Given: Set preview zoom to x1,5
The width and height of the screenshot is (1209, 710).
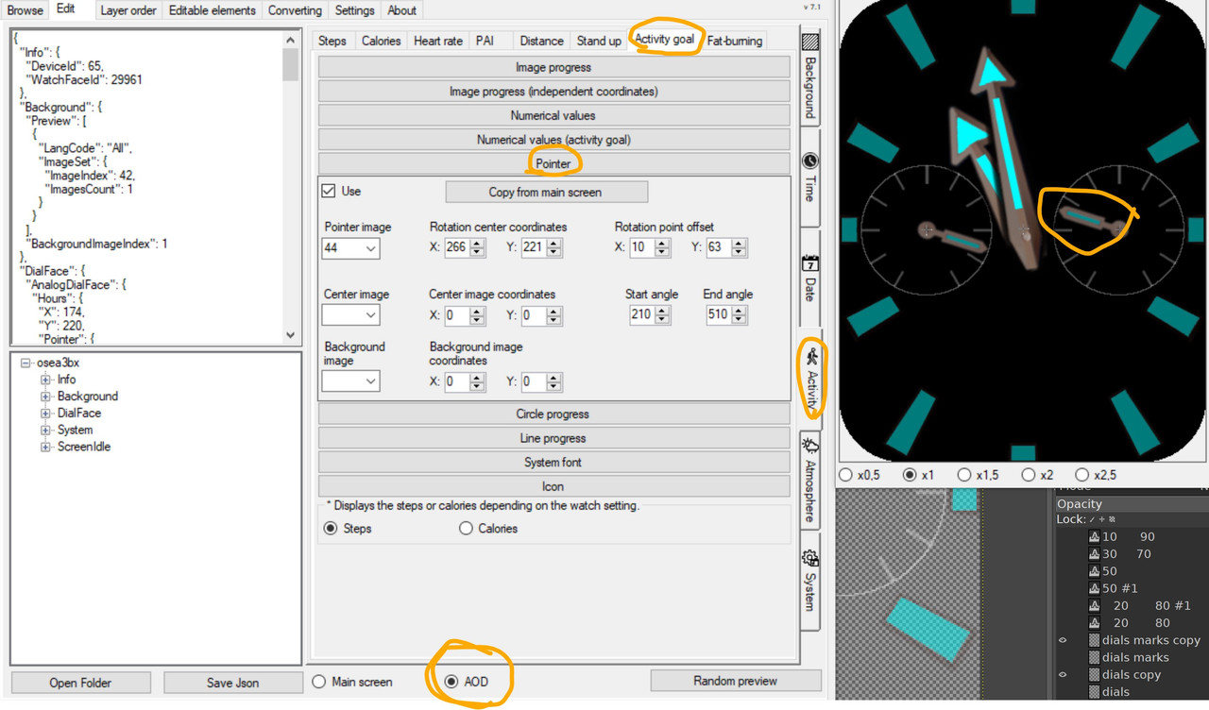Looking at the screenshot, I should pyautogui.click(x=964, y=475).
